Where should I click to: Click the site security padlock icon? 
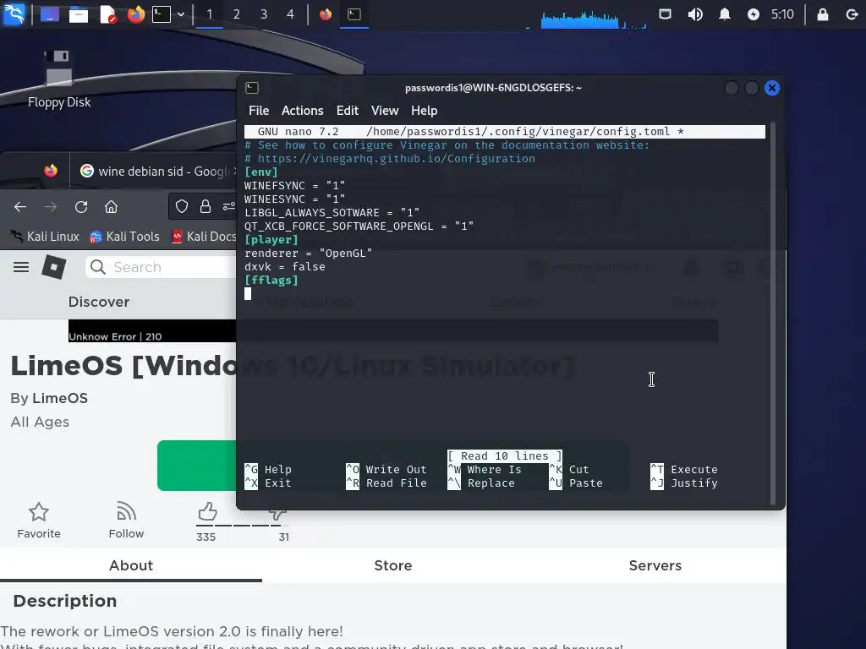coord(205,207)
